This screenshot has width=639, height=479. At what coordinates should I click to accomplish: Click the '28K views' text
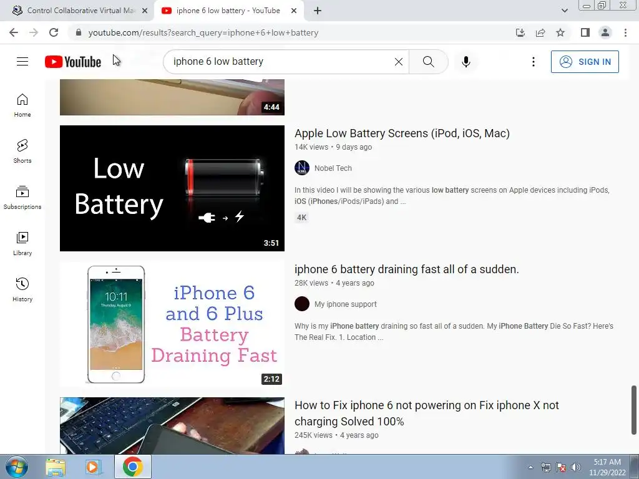pos(311,283)
